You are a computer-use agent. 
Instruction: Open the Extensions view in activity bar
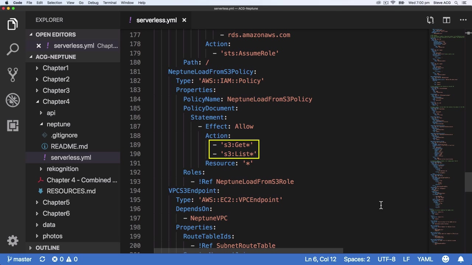pos(13,126)
